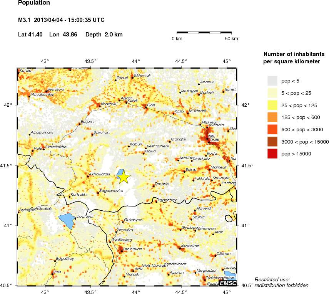Click the '600 < pop < 3000' legend swatch
The height and width of the screenshot is (294, 329).
(x=272, y=129)
